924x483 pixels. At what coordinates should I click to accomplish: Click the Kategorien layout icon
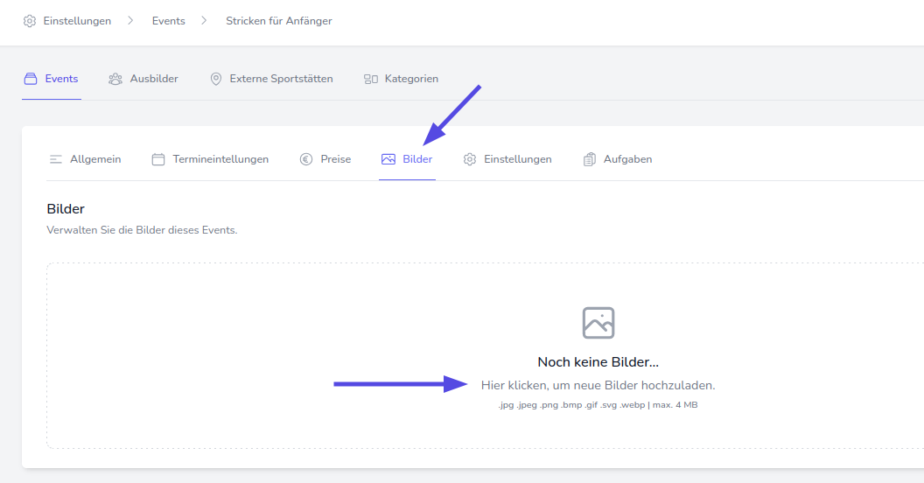tap(371, 79)
